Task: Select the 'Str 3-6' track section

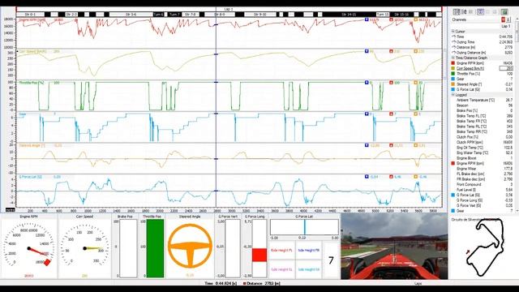Action: [x=131, y=15]
